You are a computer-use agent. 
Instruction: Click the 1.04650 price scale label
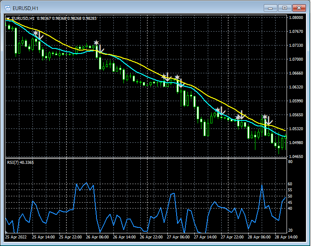(296, 156)
